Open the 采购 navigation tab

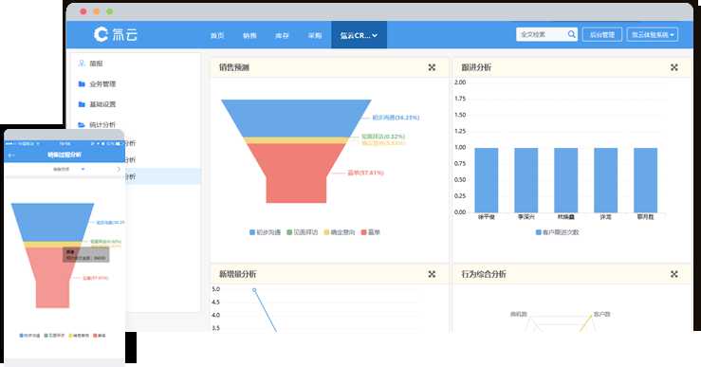click(315, 35)
